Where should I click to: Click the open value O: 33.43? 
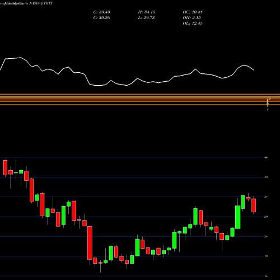pyautogui.click(x=101, y=12)
